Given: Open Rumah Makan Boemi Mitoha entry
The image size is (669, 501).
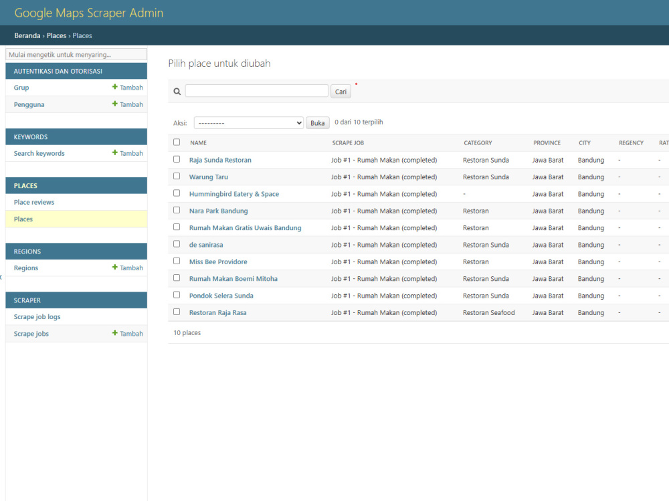Looking at the screenshot, I should (x=233, y=279).
